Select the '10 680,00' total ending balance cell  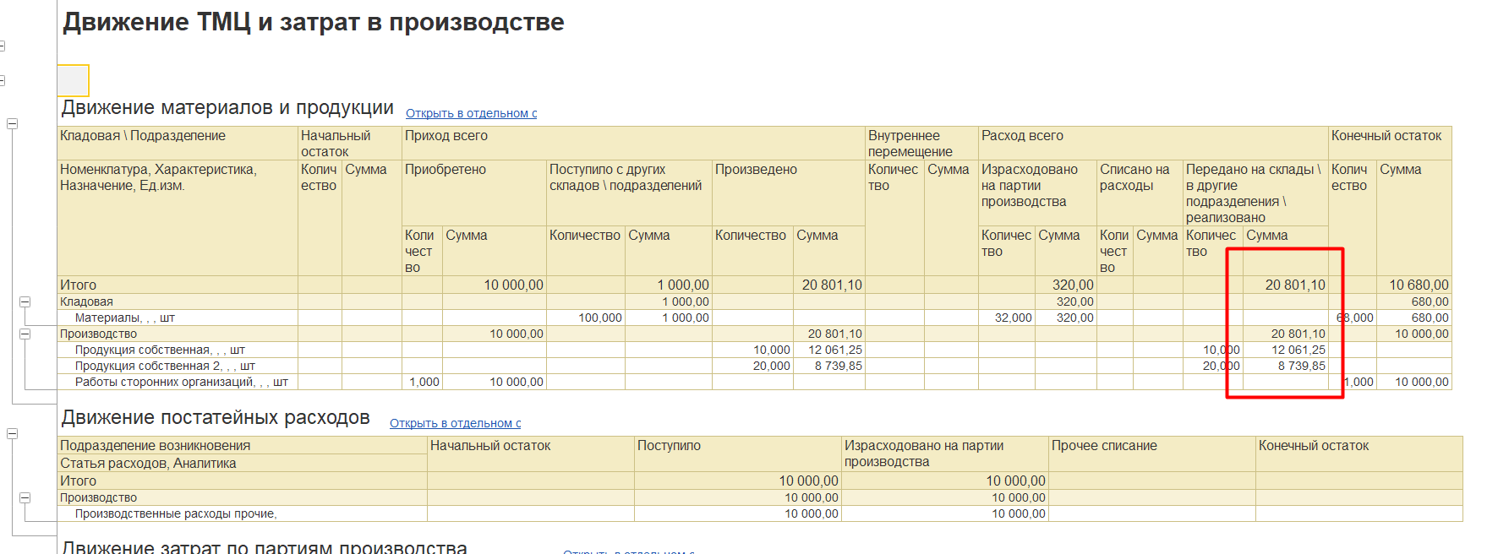pyautogui.click(x=1414, y=285)
